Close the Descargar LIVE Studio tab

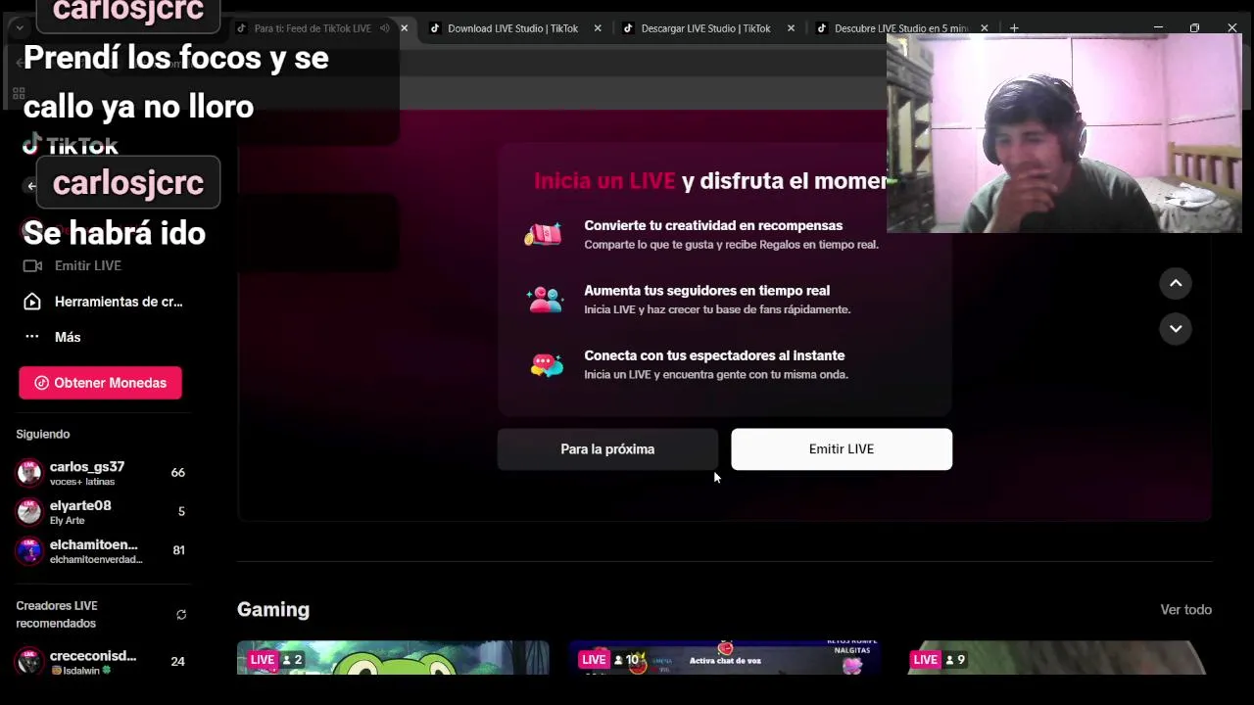click(x=791, y=28)
